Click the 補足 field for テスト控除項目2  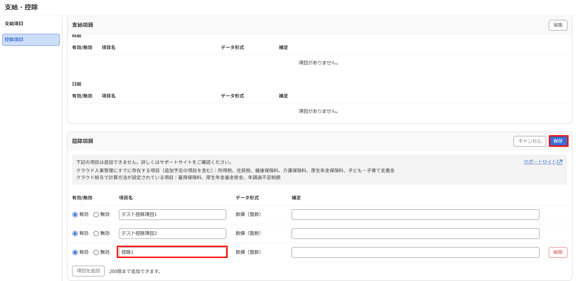click(415, 234)
